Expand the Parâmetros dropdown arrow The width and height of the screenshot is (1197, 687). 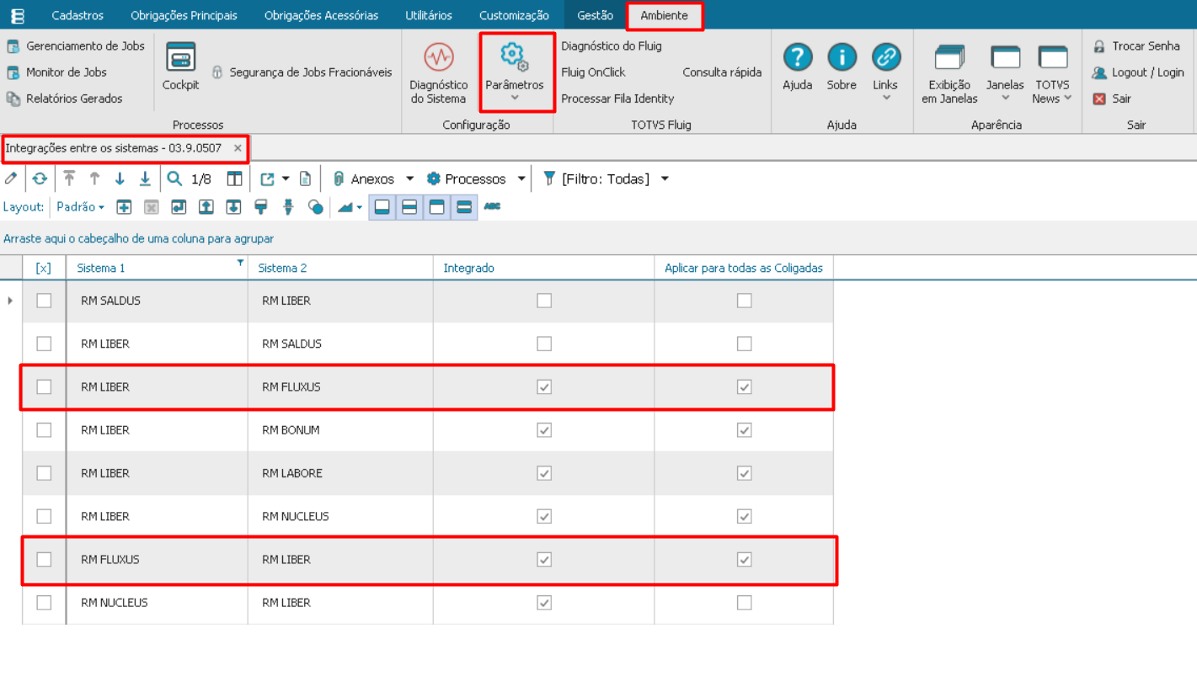click(x=515, y=98)
